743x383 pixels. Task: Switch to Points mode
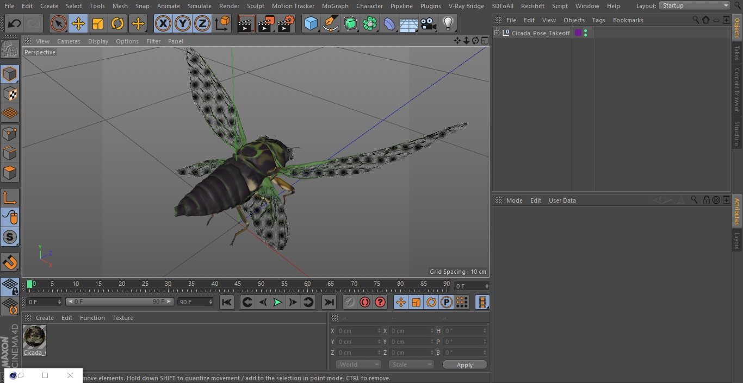pyautogui.click(x=10, y=133)
